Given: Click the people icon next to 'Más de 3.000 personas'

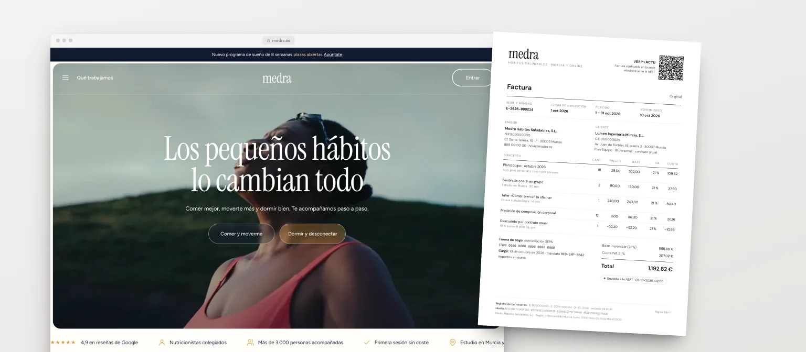Looking at the screenshot, I should click(250, 343).
